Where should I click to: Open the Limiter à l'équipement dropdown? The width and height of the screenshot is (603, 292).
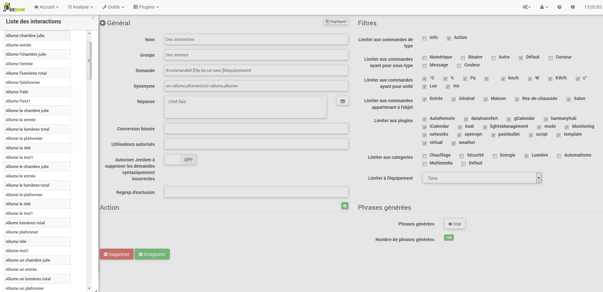(x=482, y=178)
